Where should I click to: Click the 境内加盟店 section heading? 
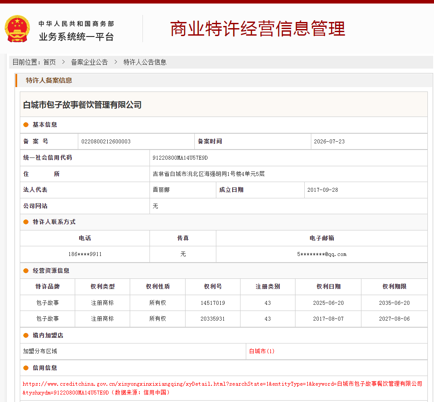pos(48,335)
